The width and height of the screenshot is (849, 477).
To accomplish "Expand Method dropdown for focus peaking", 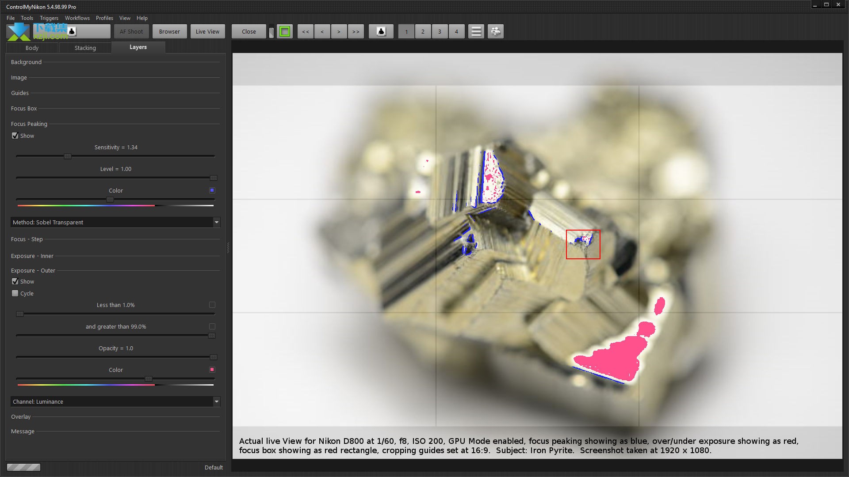I will [216, 222].
